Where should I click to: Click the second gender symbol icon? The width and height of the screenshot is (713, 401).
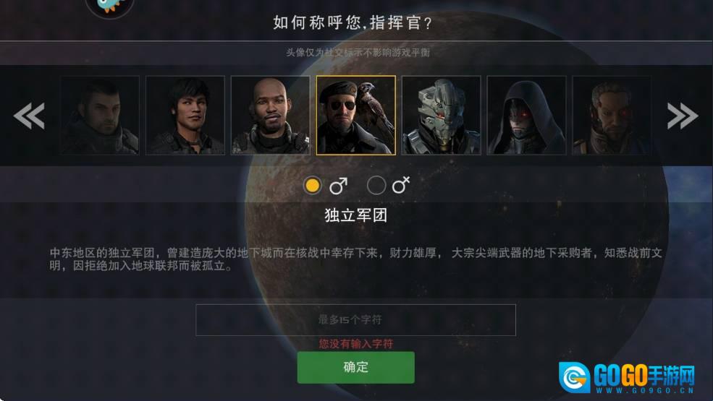click(401, 184)
